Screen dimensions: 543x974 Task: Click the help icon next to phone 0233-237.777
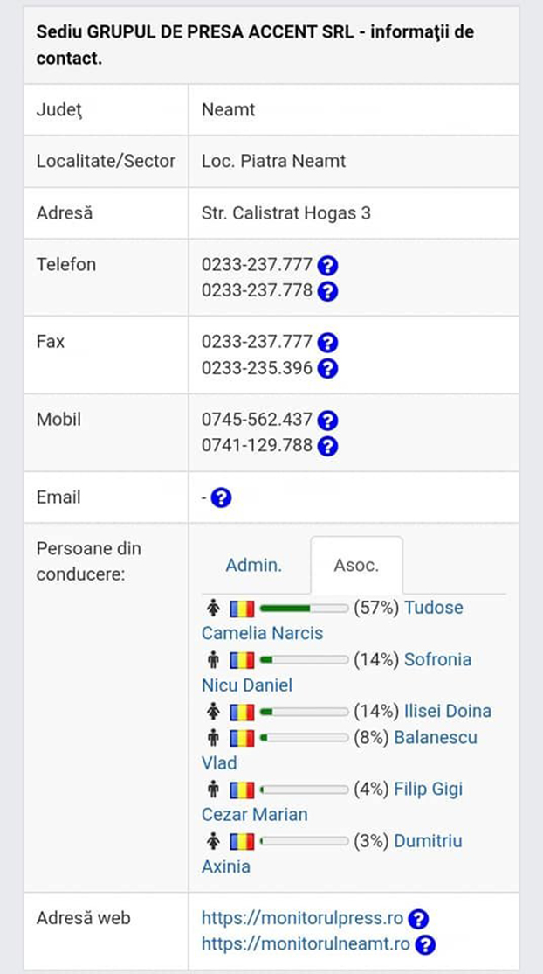326,265
